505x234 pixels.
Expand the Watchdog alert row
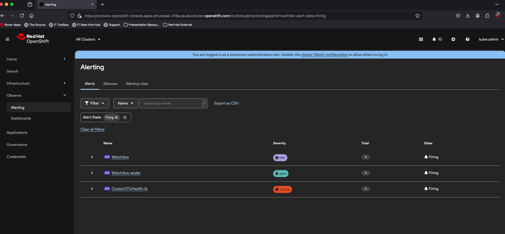pos(92,157)
